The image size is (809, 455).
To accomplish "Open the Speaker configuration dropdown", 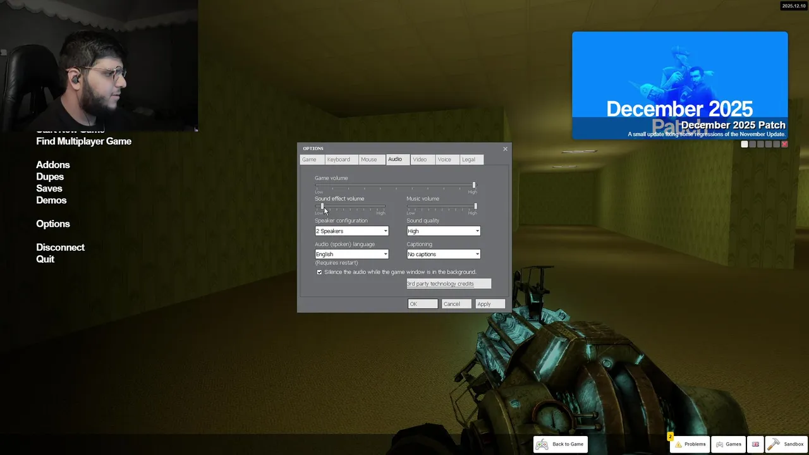I will (x=351, y=231).
